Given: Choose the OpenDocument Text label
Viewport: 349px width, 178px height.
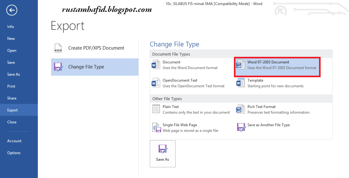Looking at the screenshot, I should (x=180, y=80).
